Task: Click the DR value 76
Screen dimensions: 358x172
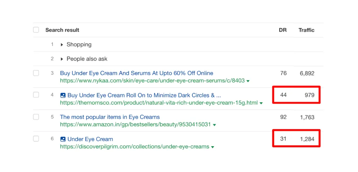Action: (283, 73)
